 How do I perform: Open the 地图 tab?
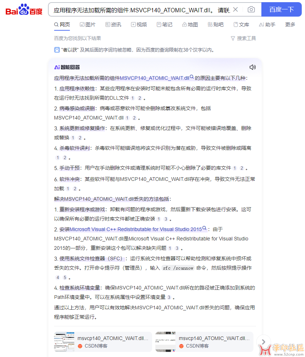click(x=190, y=25)
